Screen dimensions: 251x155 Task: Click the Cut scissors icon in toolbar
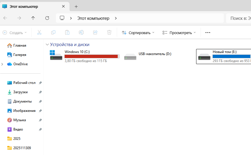click(x=39, y=33)
